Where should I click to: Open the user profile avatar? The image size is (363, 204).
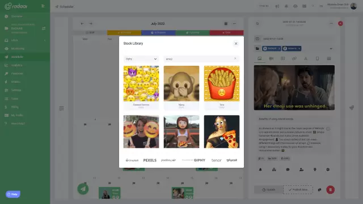click(x=353, y=6)
